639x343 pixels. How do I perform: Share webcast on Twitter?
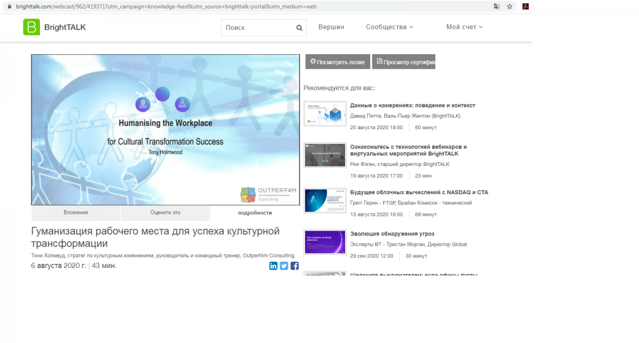pos(284,266)
